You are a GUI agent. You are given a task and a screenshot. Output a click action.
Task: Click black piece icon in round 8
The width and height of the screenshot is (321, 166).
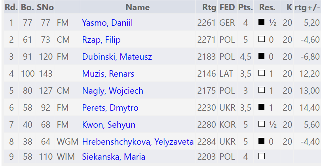[261, 141]
